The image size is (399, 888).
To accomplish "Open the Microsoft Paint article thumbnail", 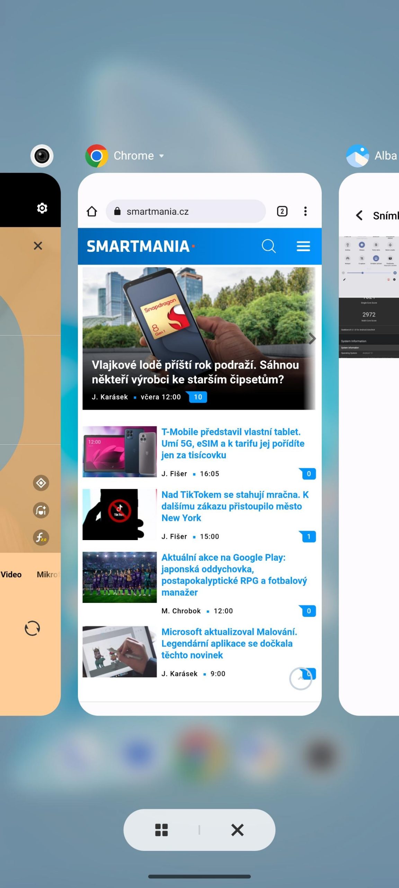I will click(x=119, y=652).
